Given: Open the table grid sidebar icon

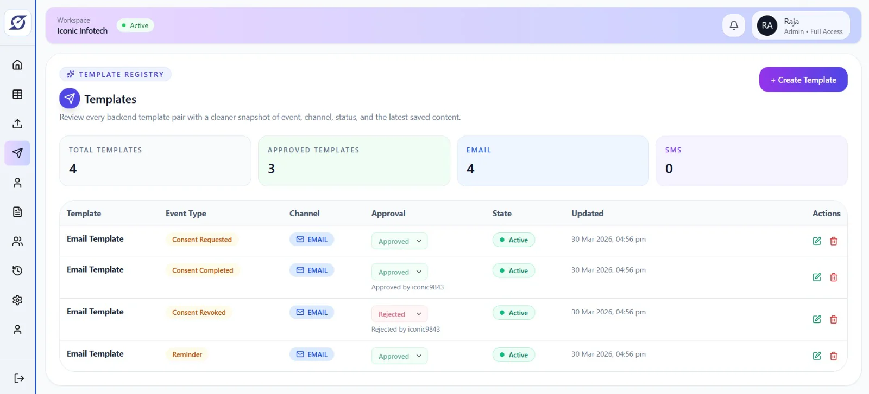Looking at the screenshot, I should coord(17,94).
